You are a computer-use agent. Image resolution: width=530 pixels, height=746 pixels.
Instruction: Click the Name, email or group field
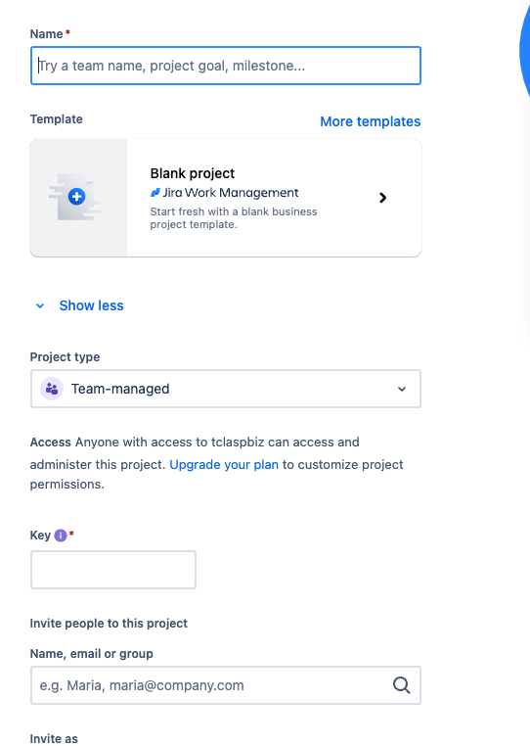pyautogui.click(x=226, y=685)
